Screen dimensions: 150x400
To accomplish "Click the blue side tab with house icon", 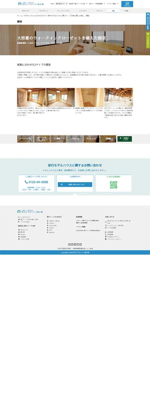I will coord(148,21).
